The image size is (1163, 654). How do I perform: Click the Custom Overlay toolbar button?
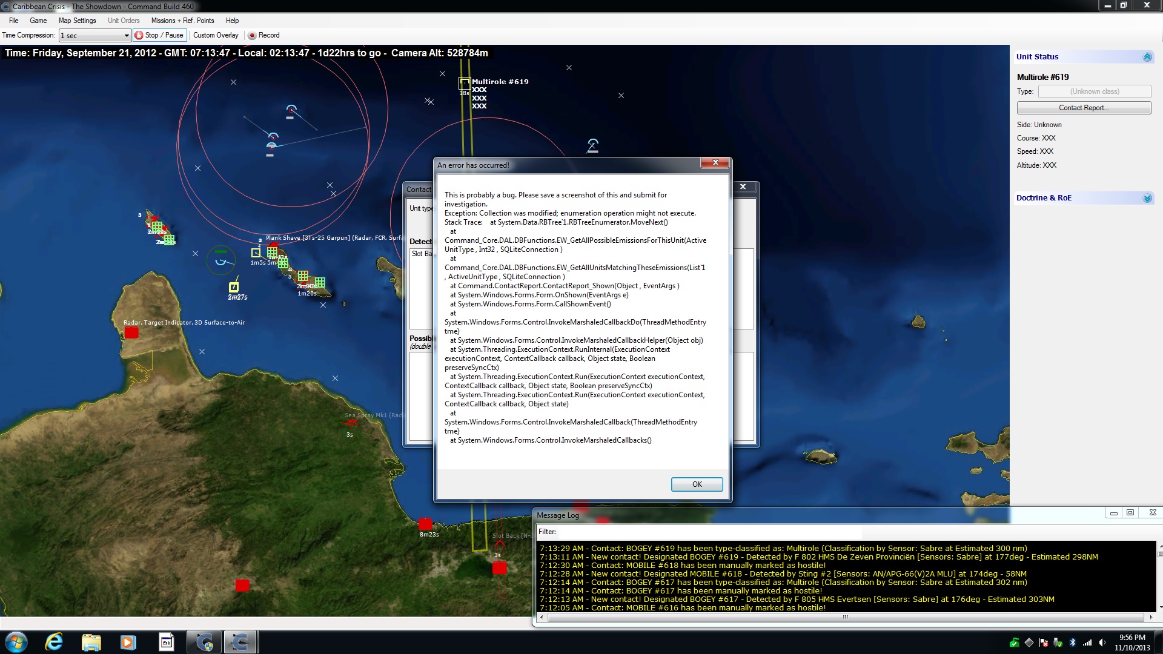pyautogui.click(x=216, y=35)
